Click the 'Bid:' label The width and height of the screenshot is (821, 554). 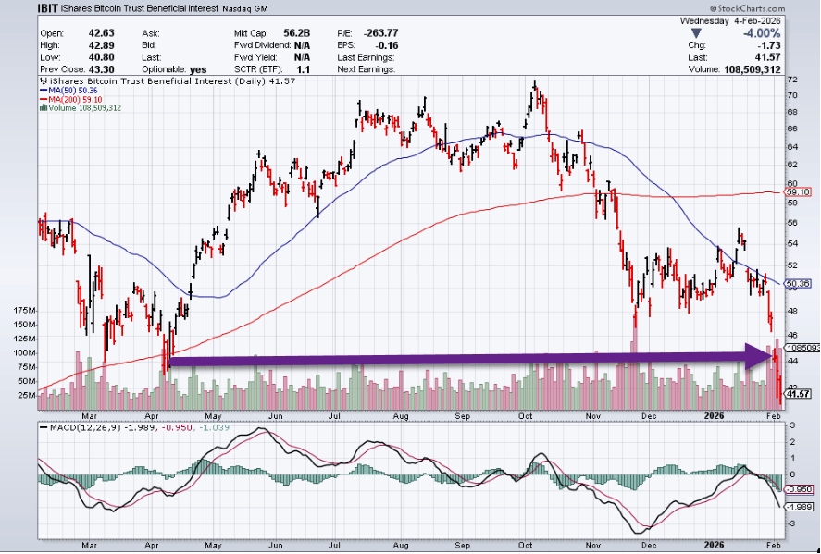tap(149, 45)
